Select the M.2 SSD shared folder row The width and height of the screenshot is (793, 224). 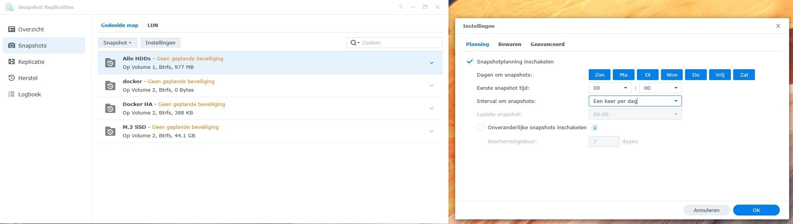[x=270, y=131]
